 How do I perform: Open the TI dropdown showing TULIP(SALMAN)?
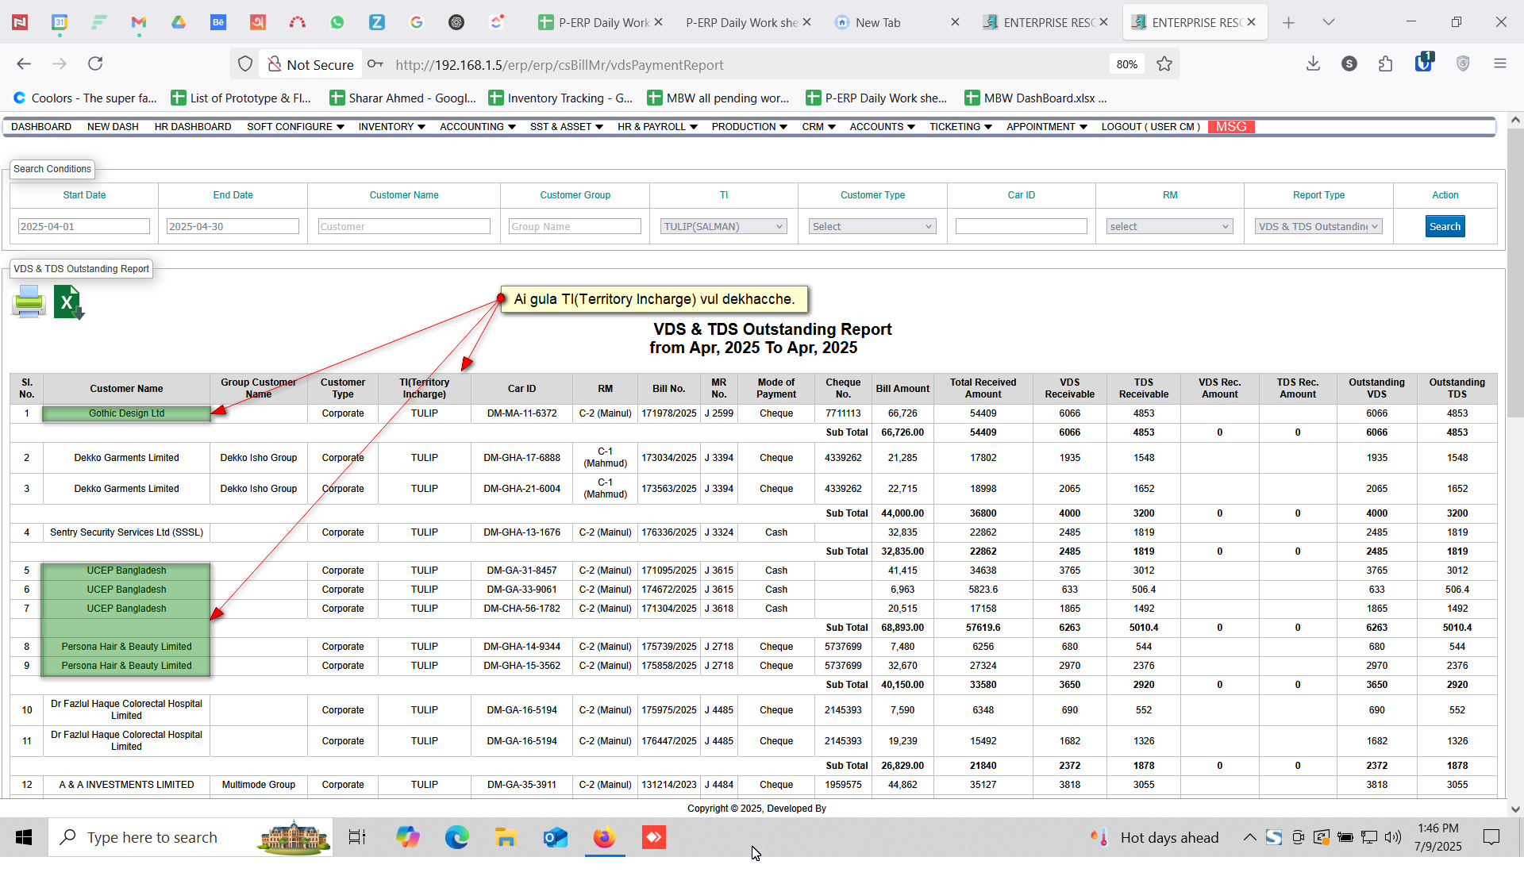pyautogui.click(x=723, y=227)
